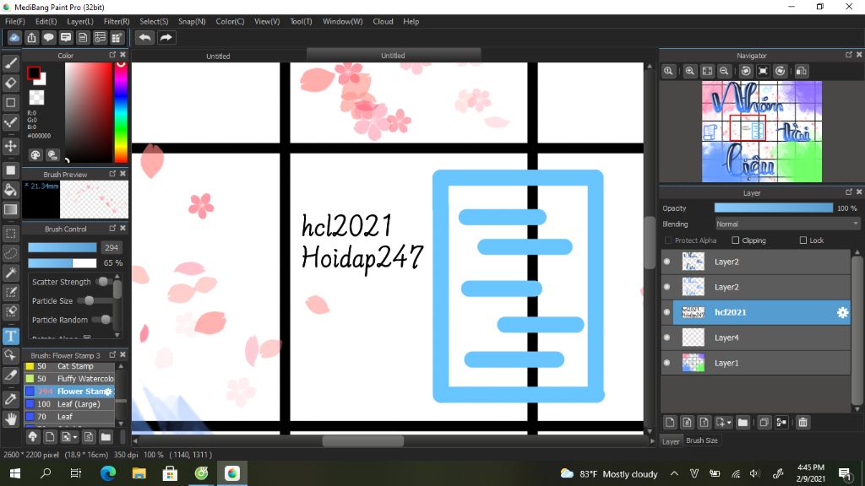Viewport: 865px width, 486px height.
Task: Open the Filter menu
Action: click(x=117, y=21)
